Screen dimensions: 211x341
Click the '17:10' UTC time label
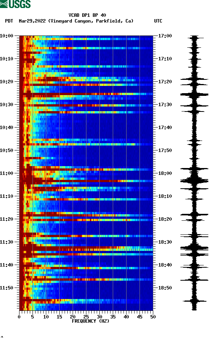coord(165,59)
